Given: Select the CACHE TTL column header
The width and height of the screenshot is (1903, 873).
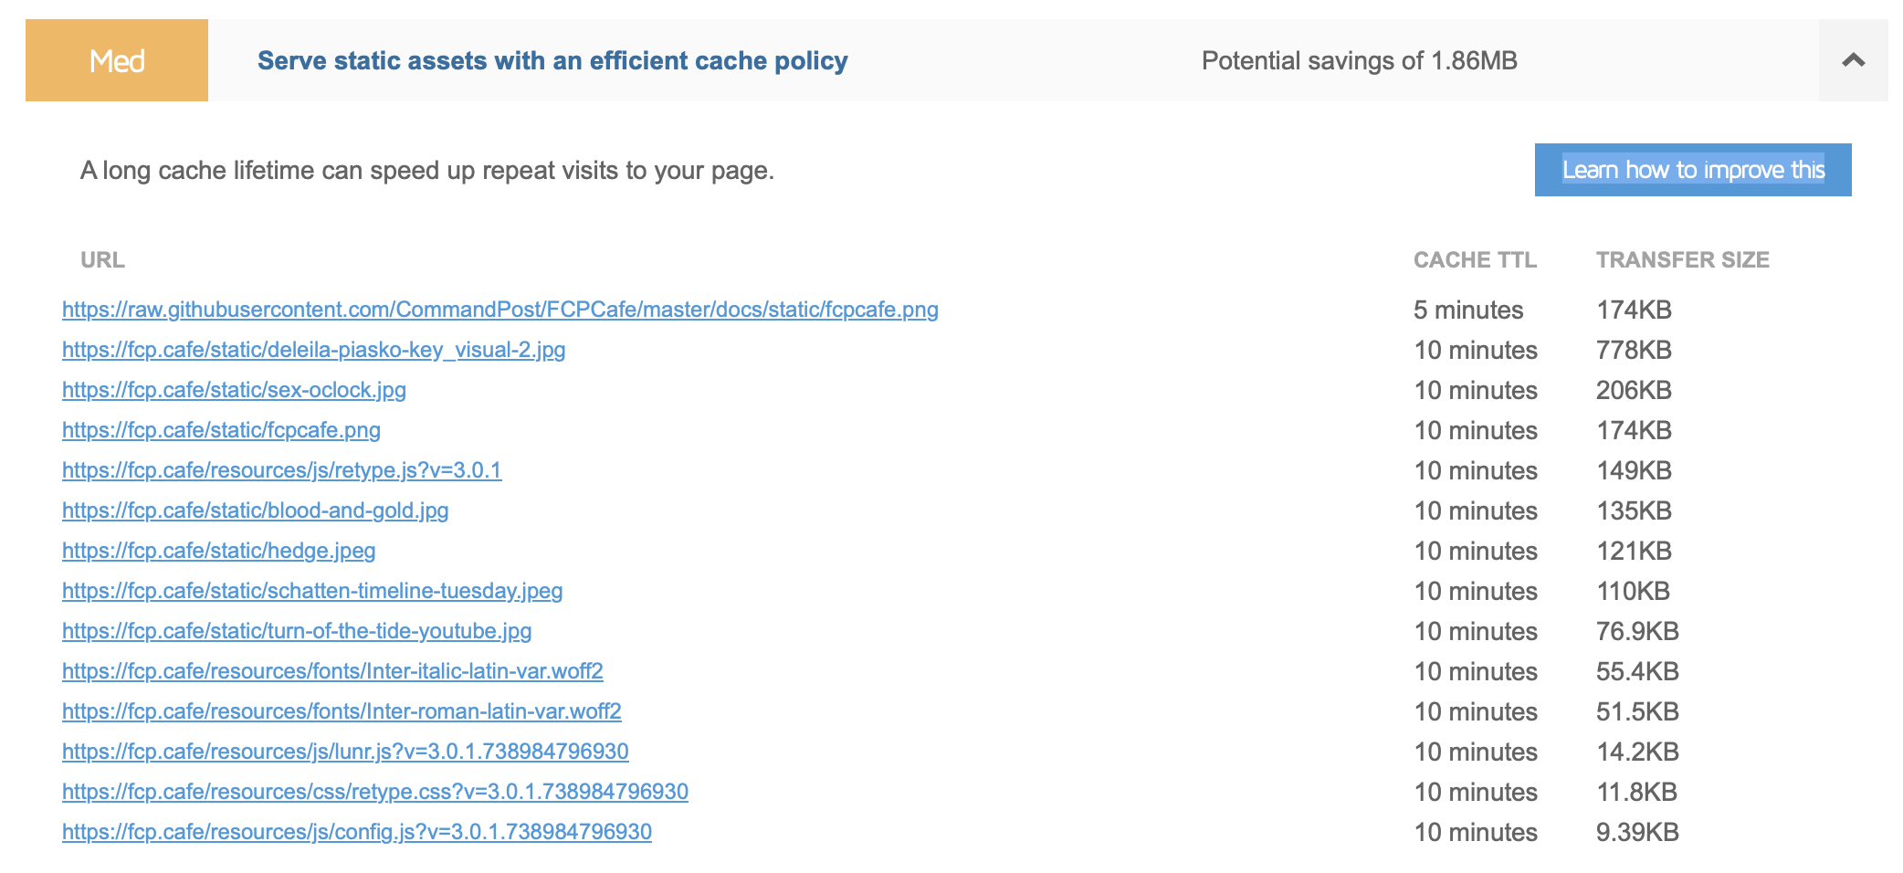Looking at the screenshot, I should pyautogui.click(x=1475, y=259).
